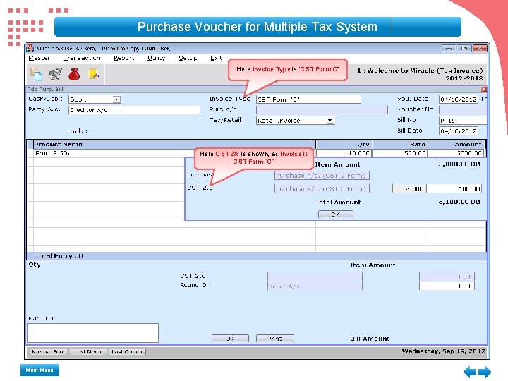The width and height of the screenshot is (508, 381).
Task: Click the bottom CST 2% account field
Action: pyautogui.click(x=315, y=277)
